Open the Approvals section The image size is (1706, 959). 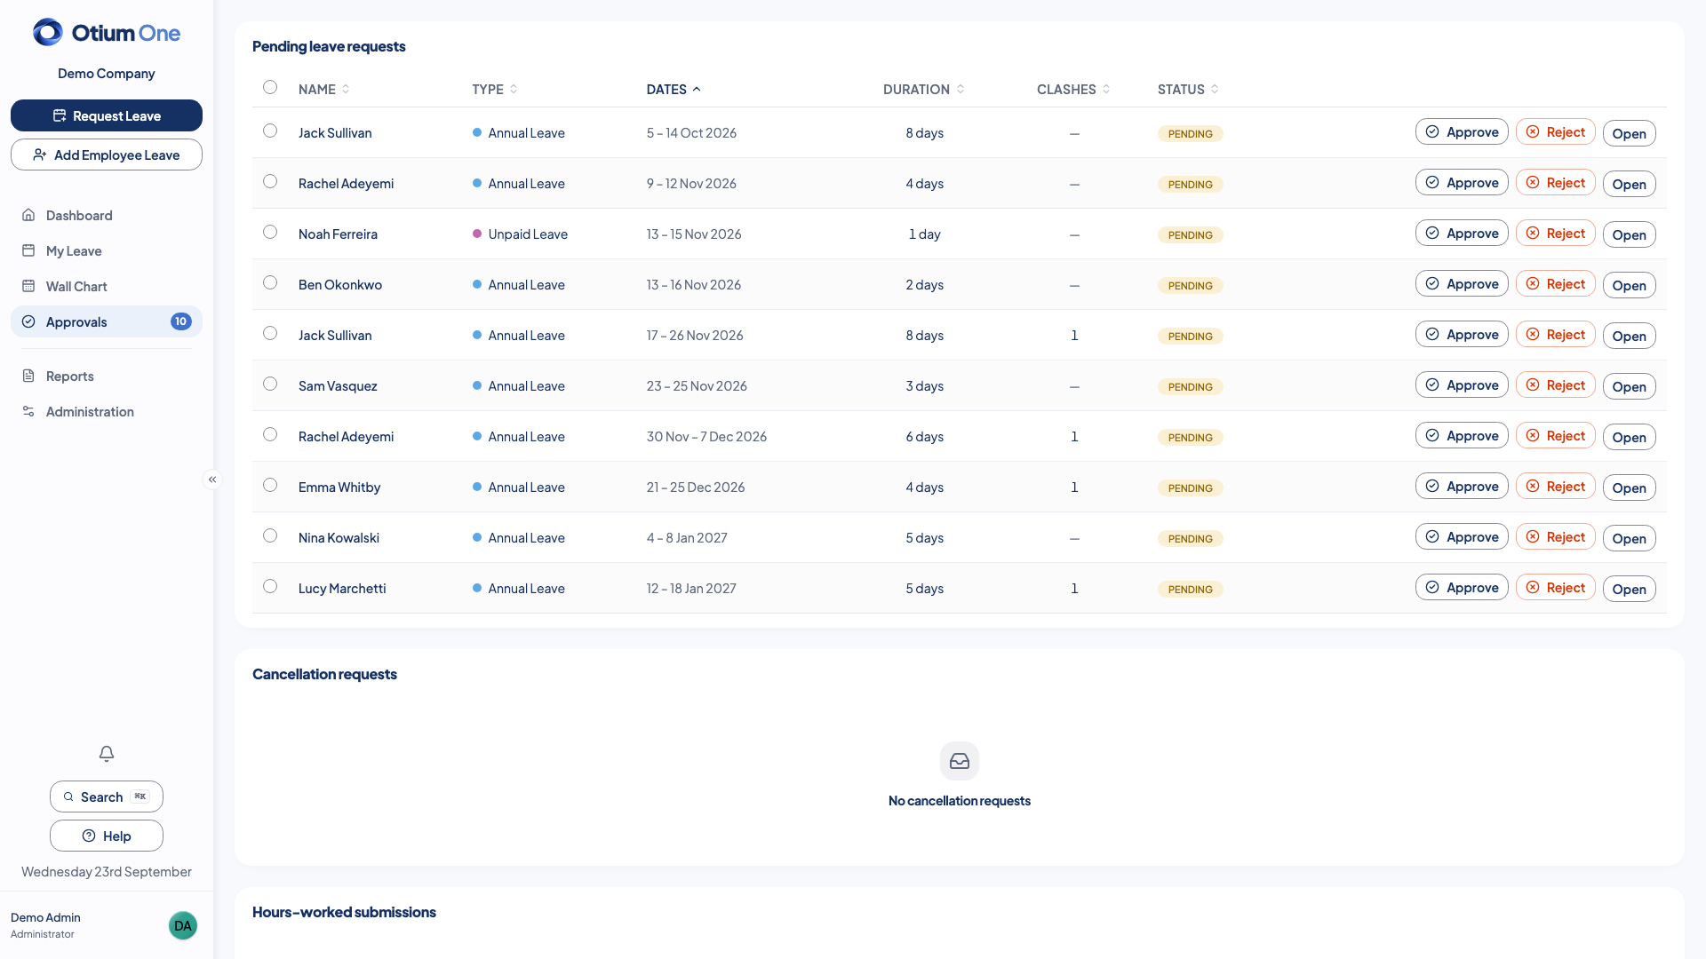point(107,321)
